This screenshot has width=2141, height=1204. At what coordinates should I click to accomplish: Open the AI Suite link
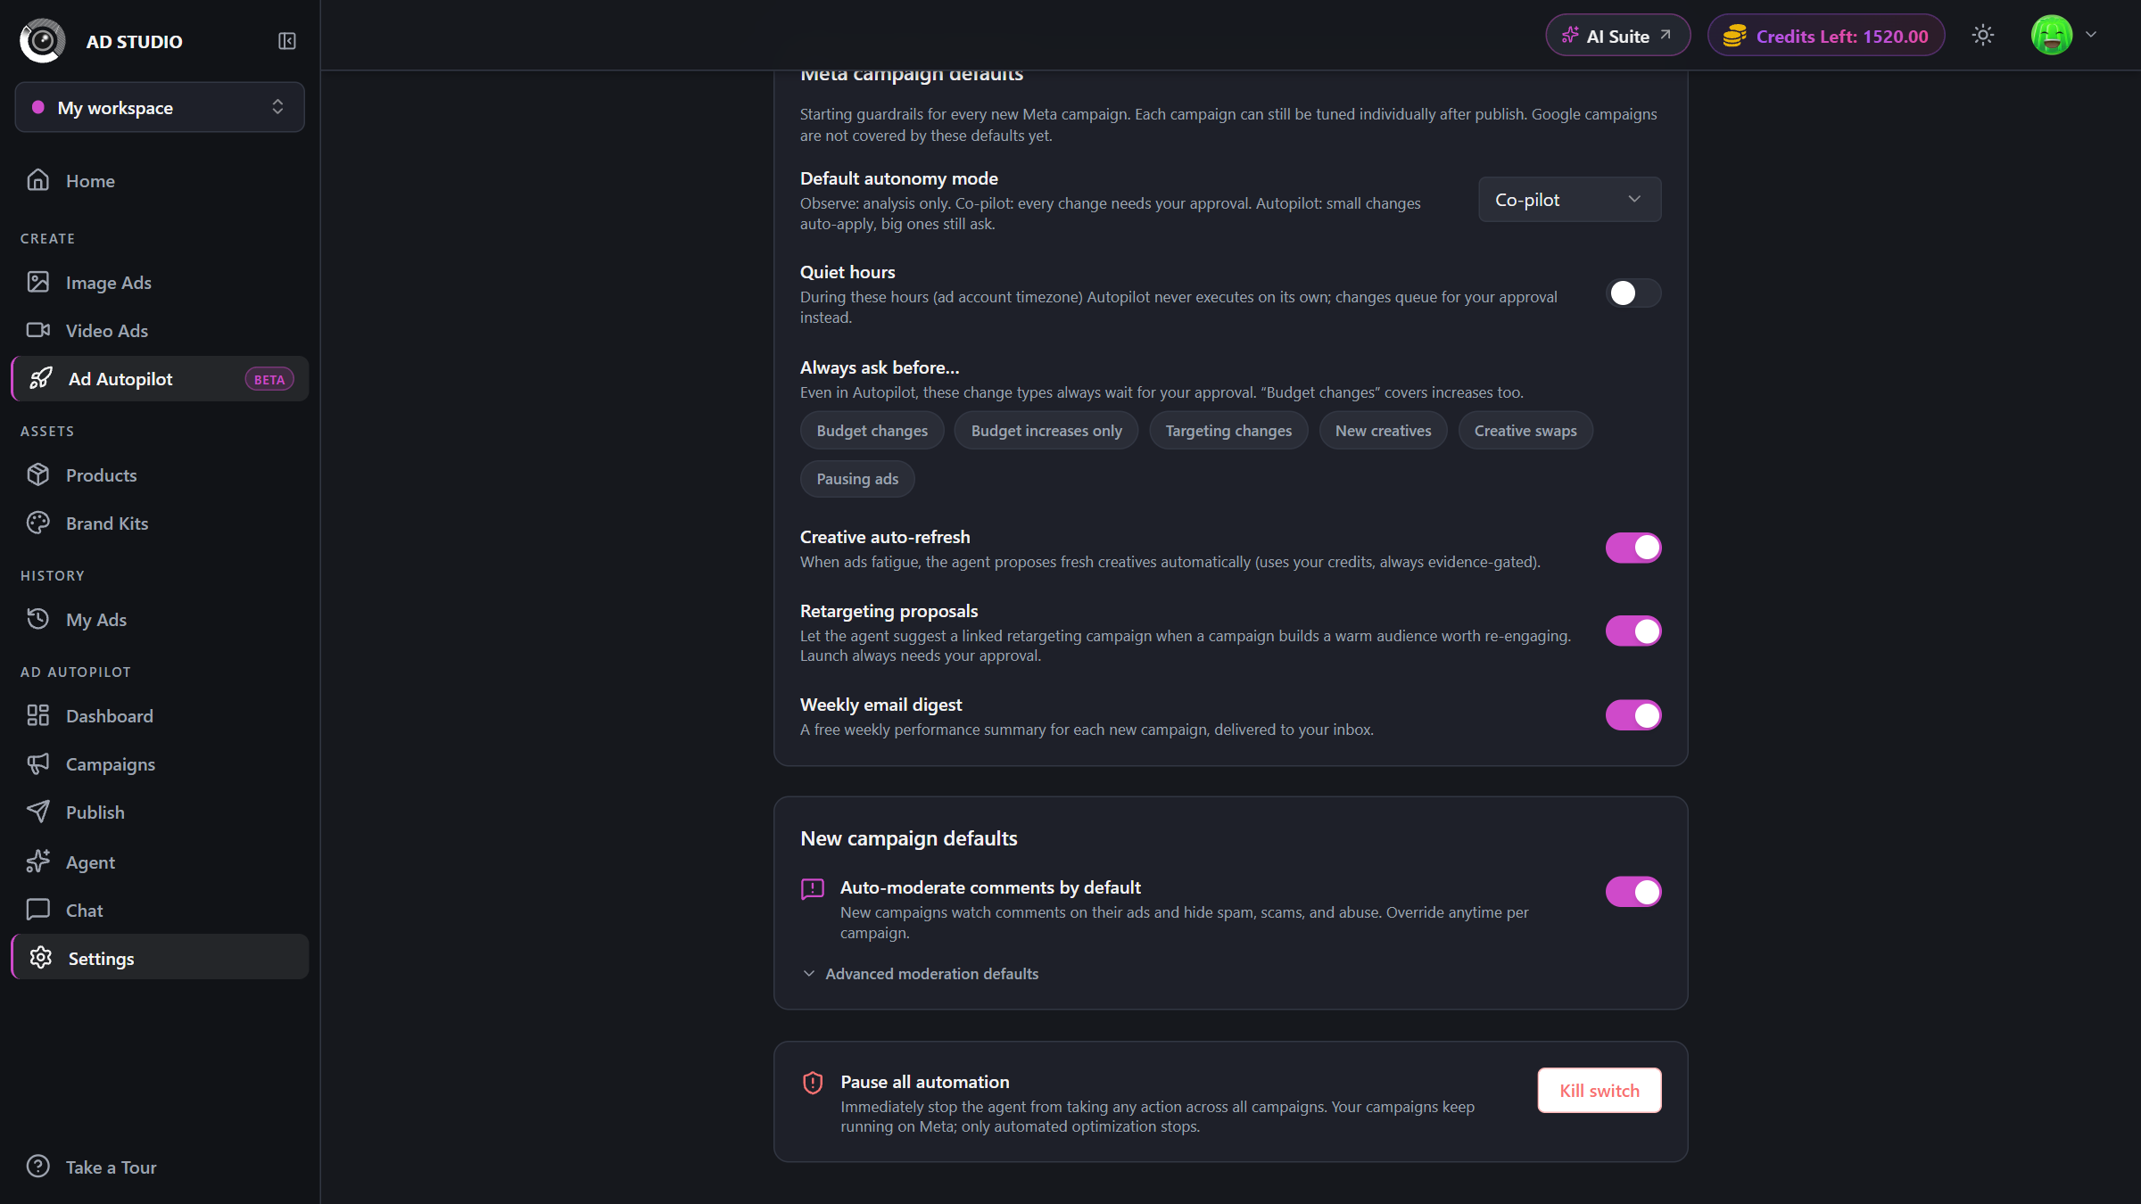click(1617, 36)
